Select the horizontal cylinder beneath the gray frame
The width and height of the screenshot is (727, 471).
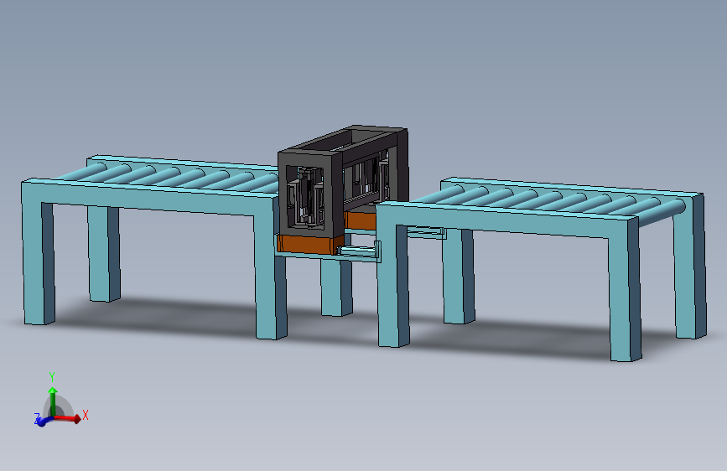(358, 251)
